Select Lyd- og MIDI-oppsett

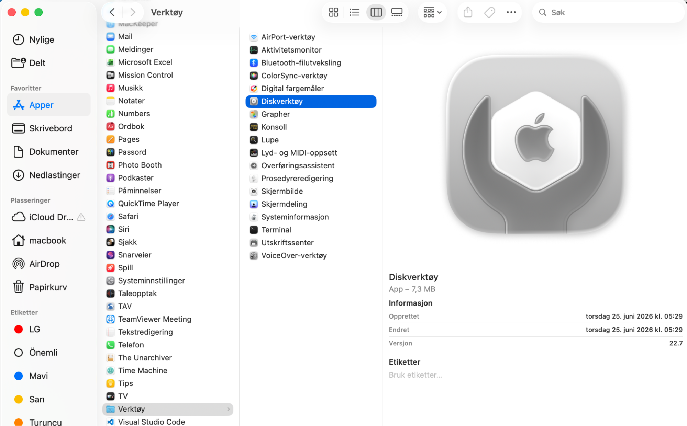311,153
